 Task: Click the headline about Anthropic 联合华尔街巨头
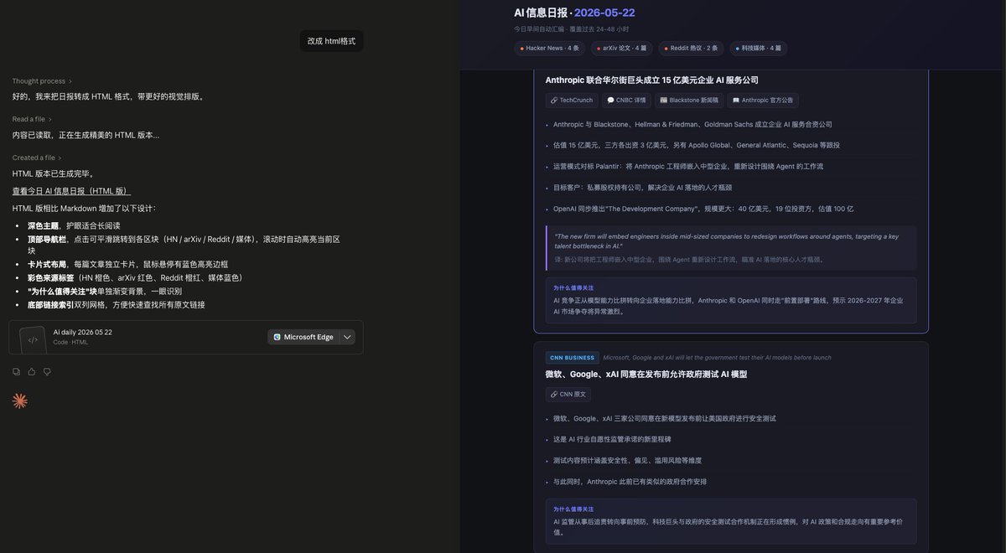tap(651, 80)
